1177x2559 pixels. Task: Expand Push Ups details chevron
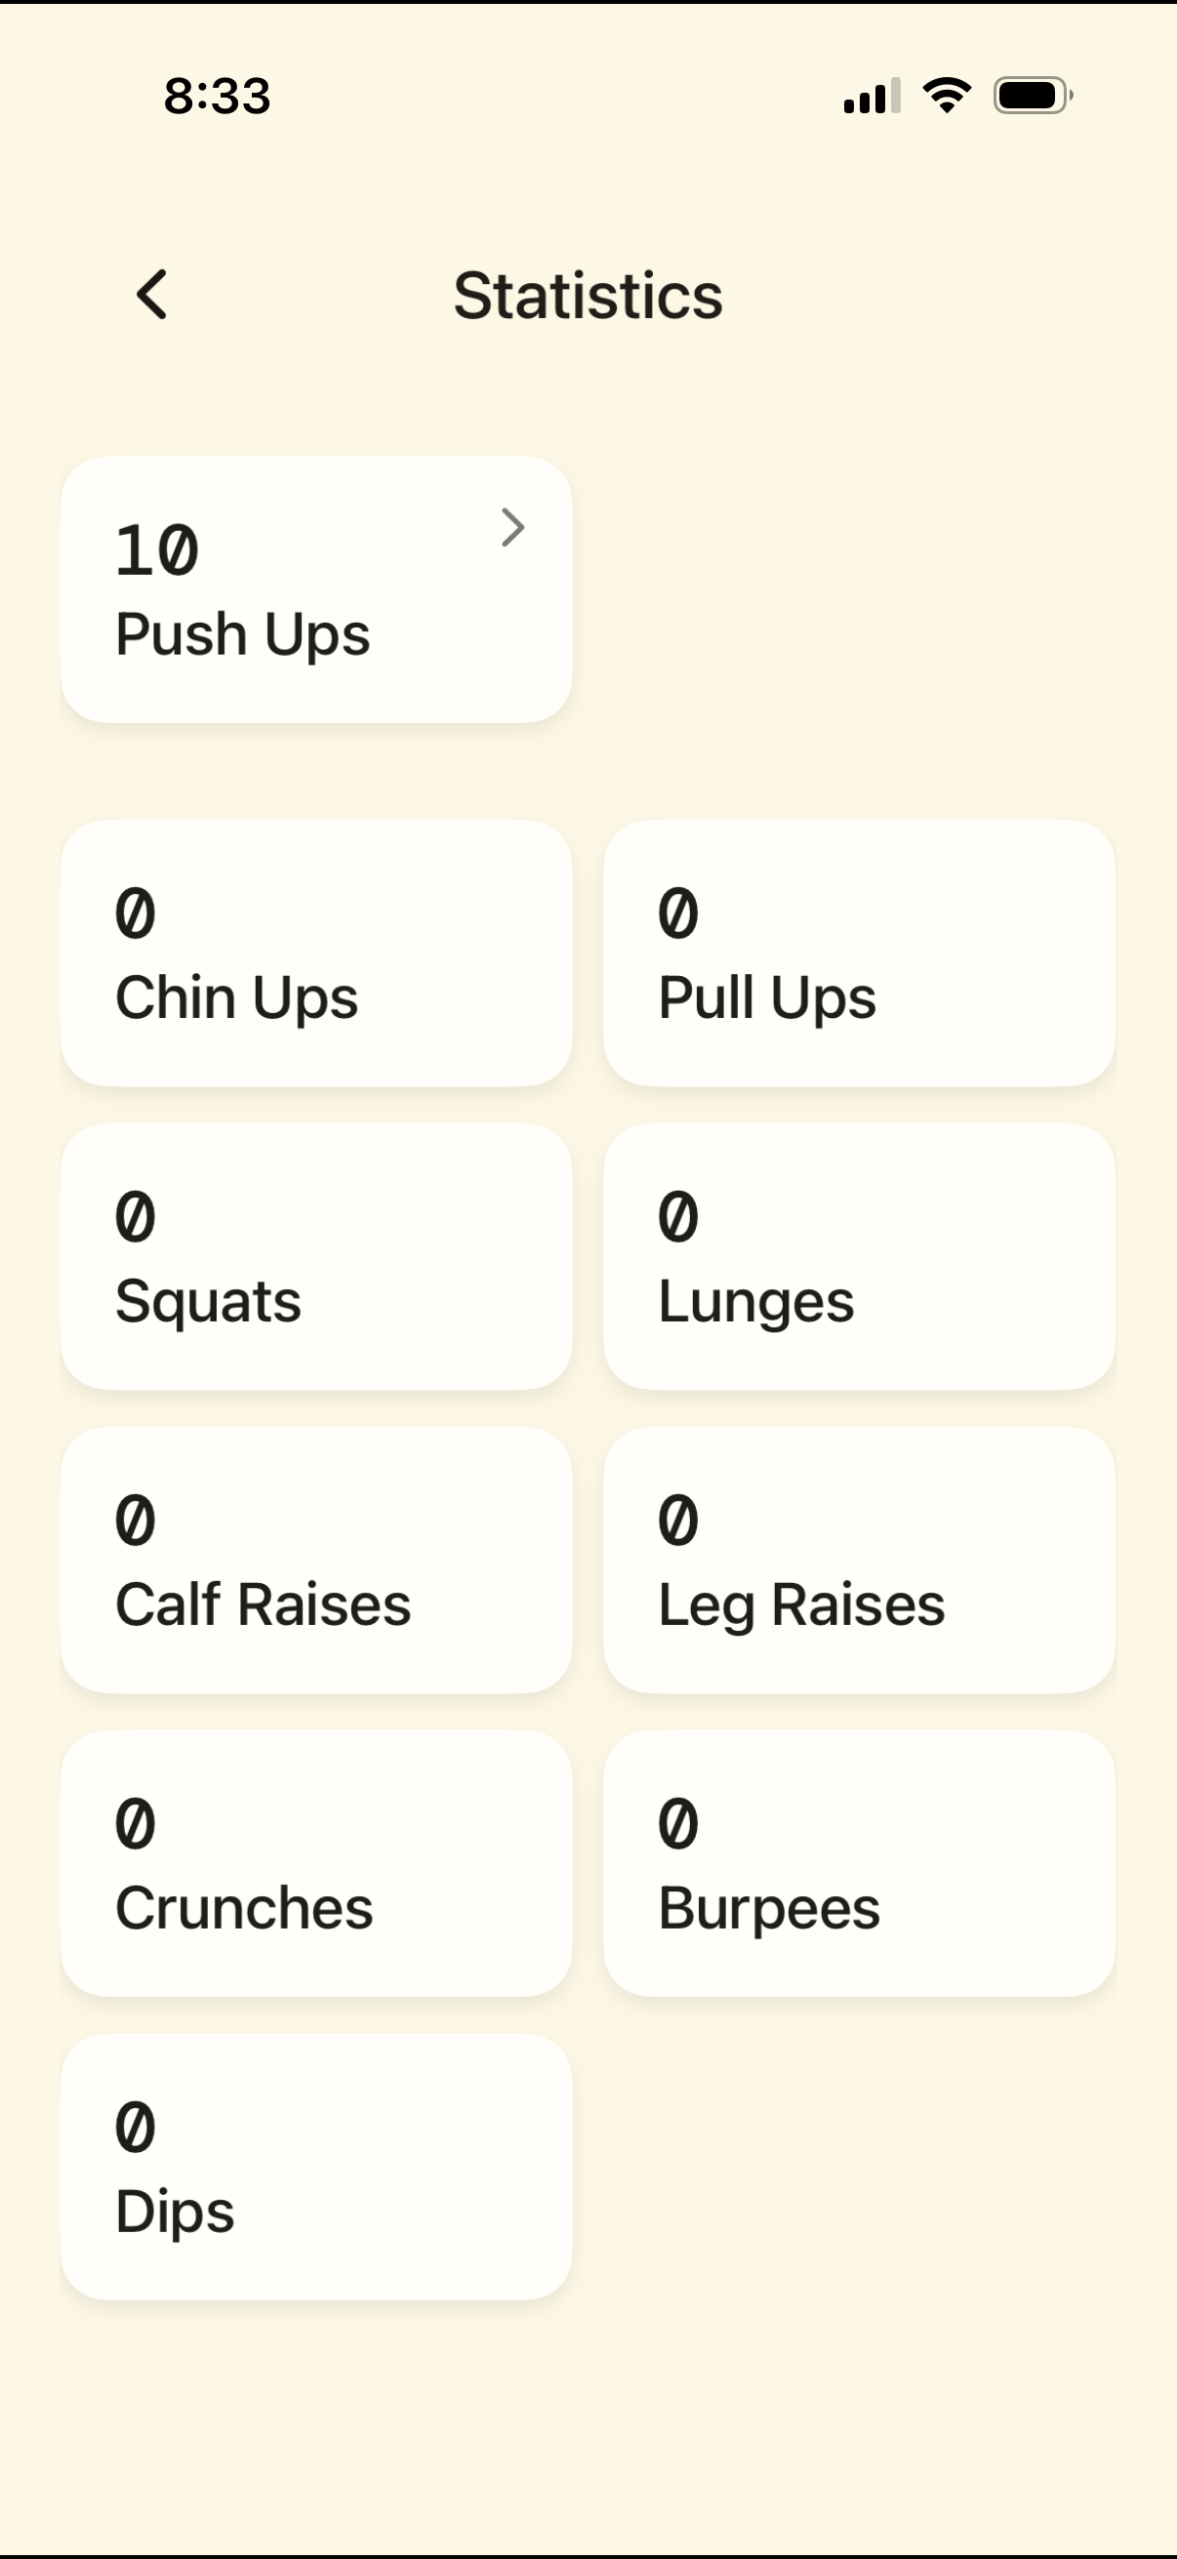tap(511, 527)
